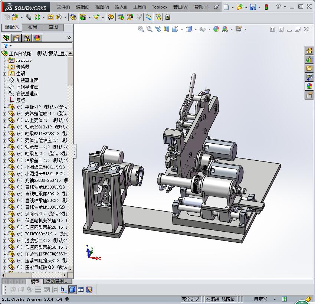Click the Zoom to Fit magnifier icon

point(141,29)
